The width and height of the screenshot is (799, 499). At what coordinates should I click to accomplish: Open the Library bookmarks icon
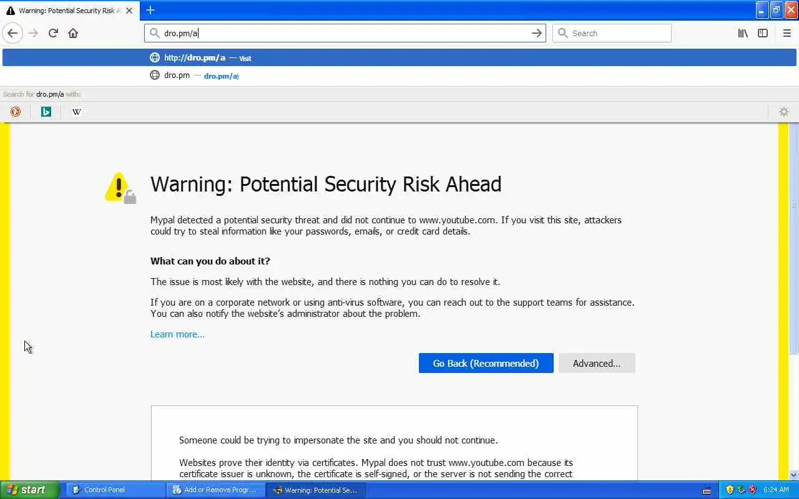[x=742, y=33]
